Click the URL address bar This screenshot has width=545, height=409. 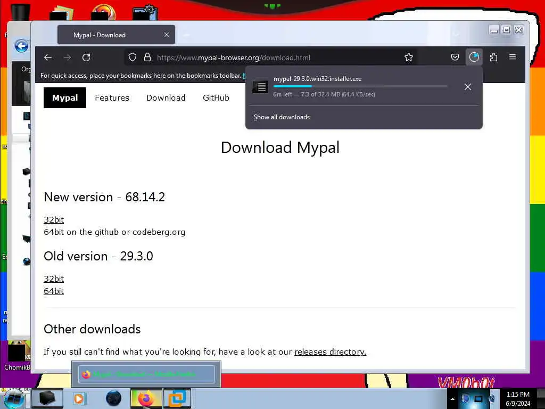coord(271,58)
